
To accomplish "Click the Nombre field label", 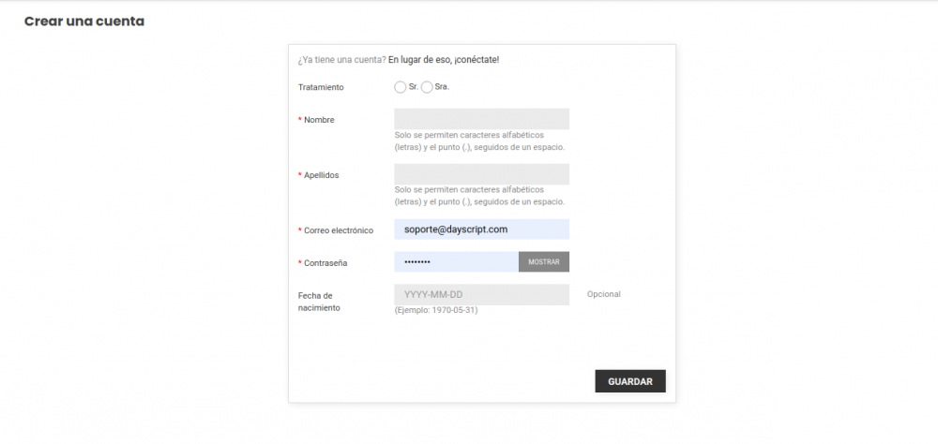I will [x=319, y=120].
